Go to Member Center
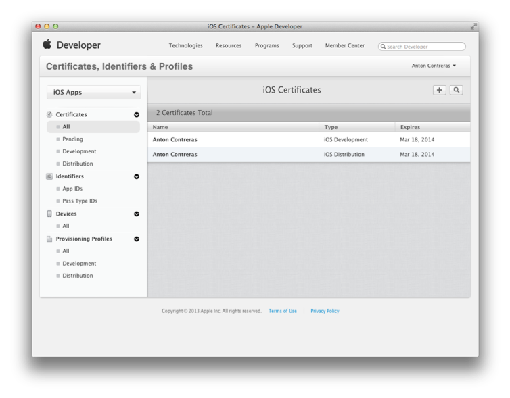 click(344, 46)
